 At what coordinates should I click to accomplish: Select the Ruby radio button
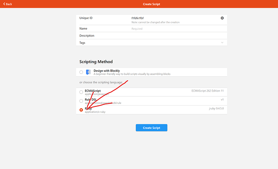point(81,110)
